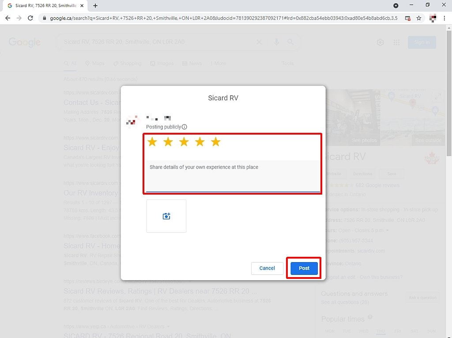Open 682 Google reviews link
This screenshot has height=338, width=452.
tap(377, 185)
